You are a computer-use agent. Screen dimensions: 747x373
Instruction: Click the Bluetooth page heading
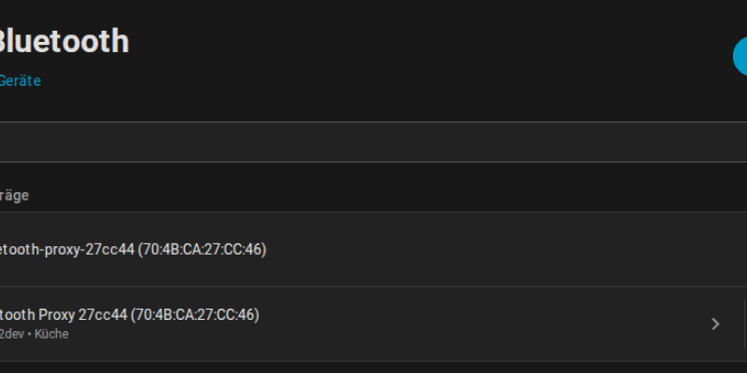point(63,41)
